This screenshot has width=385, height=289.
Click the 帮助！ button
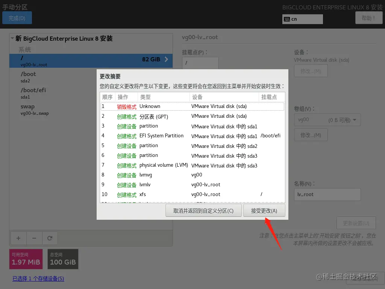pos(368,18)
